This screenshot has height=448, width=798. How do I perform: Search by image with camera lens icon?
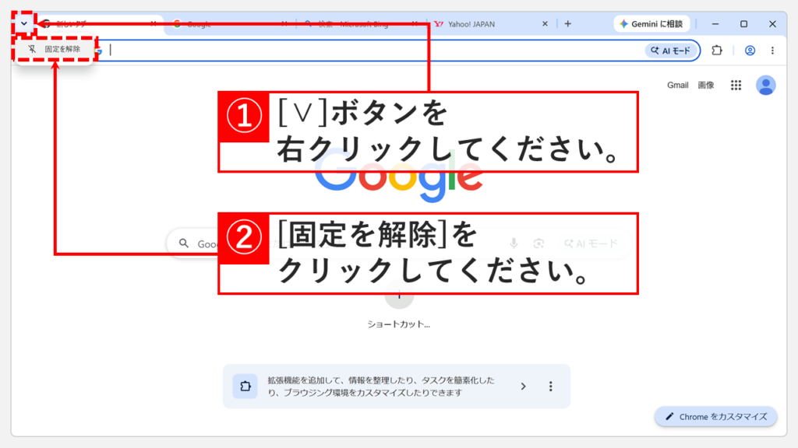[x=538, y=243]
